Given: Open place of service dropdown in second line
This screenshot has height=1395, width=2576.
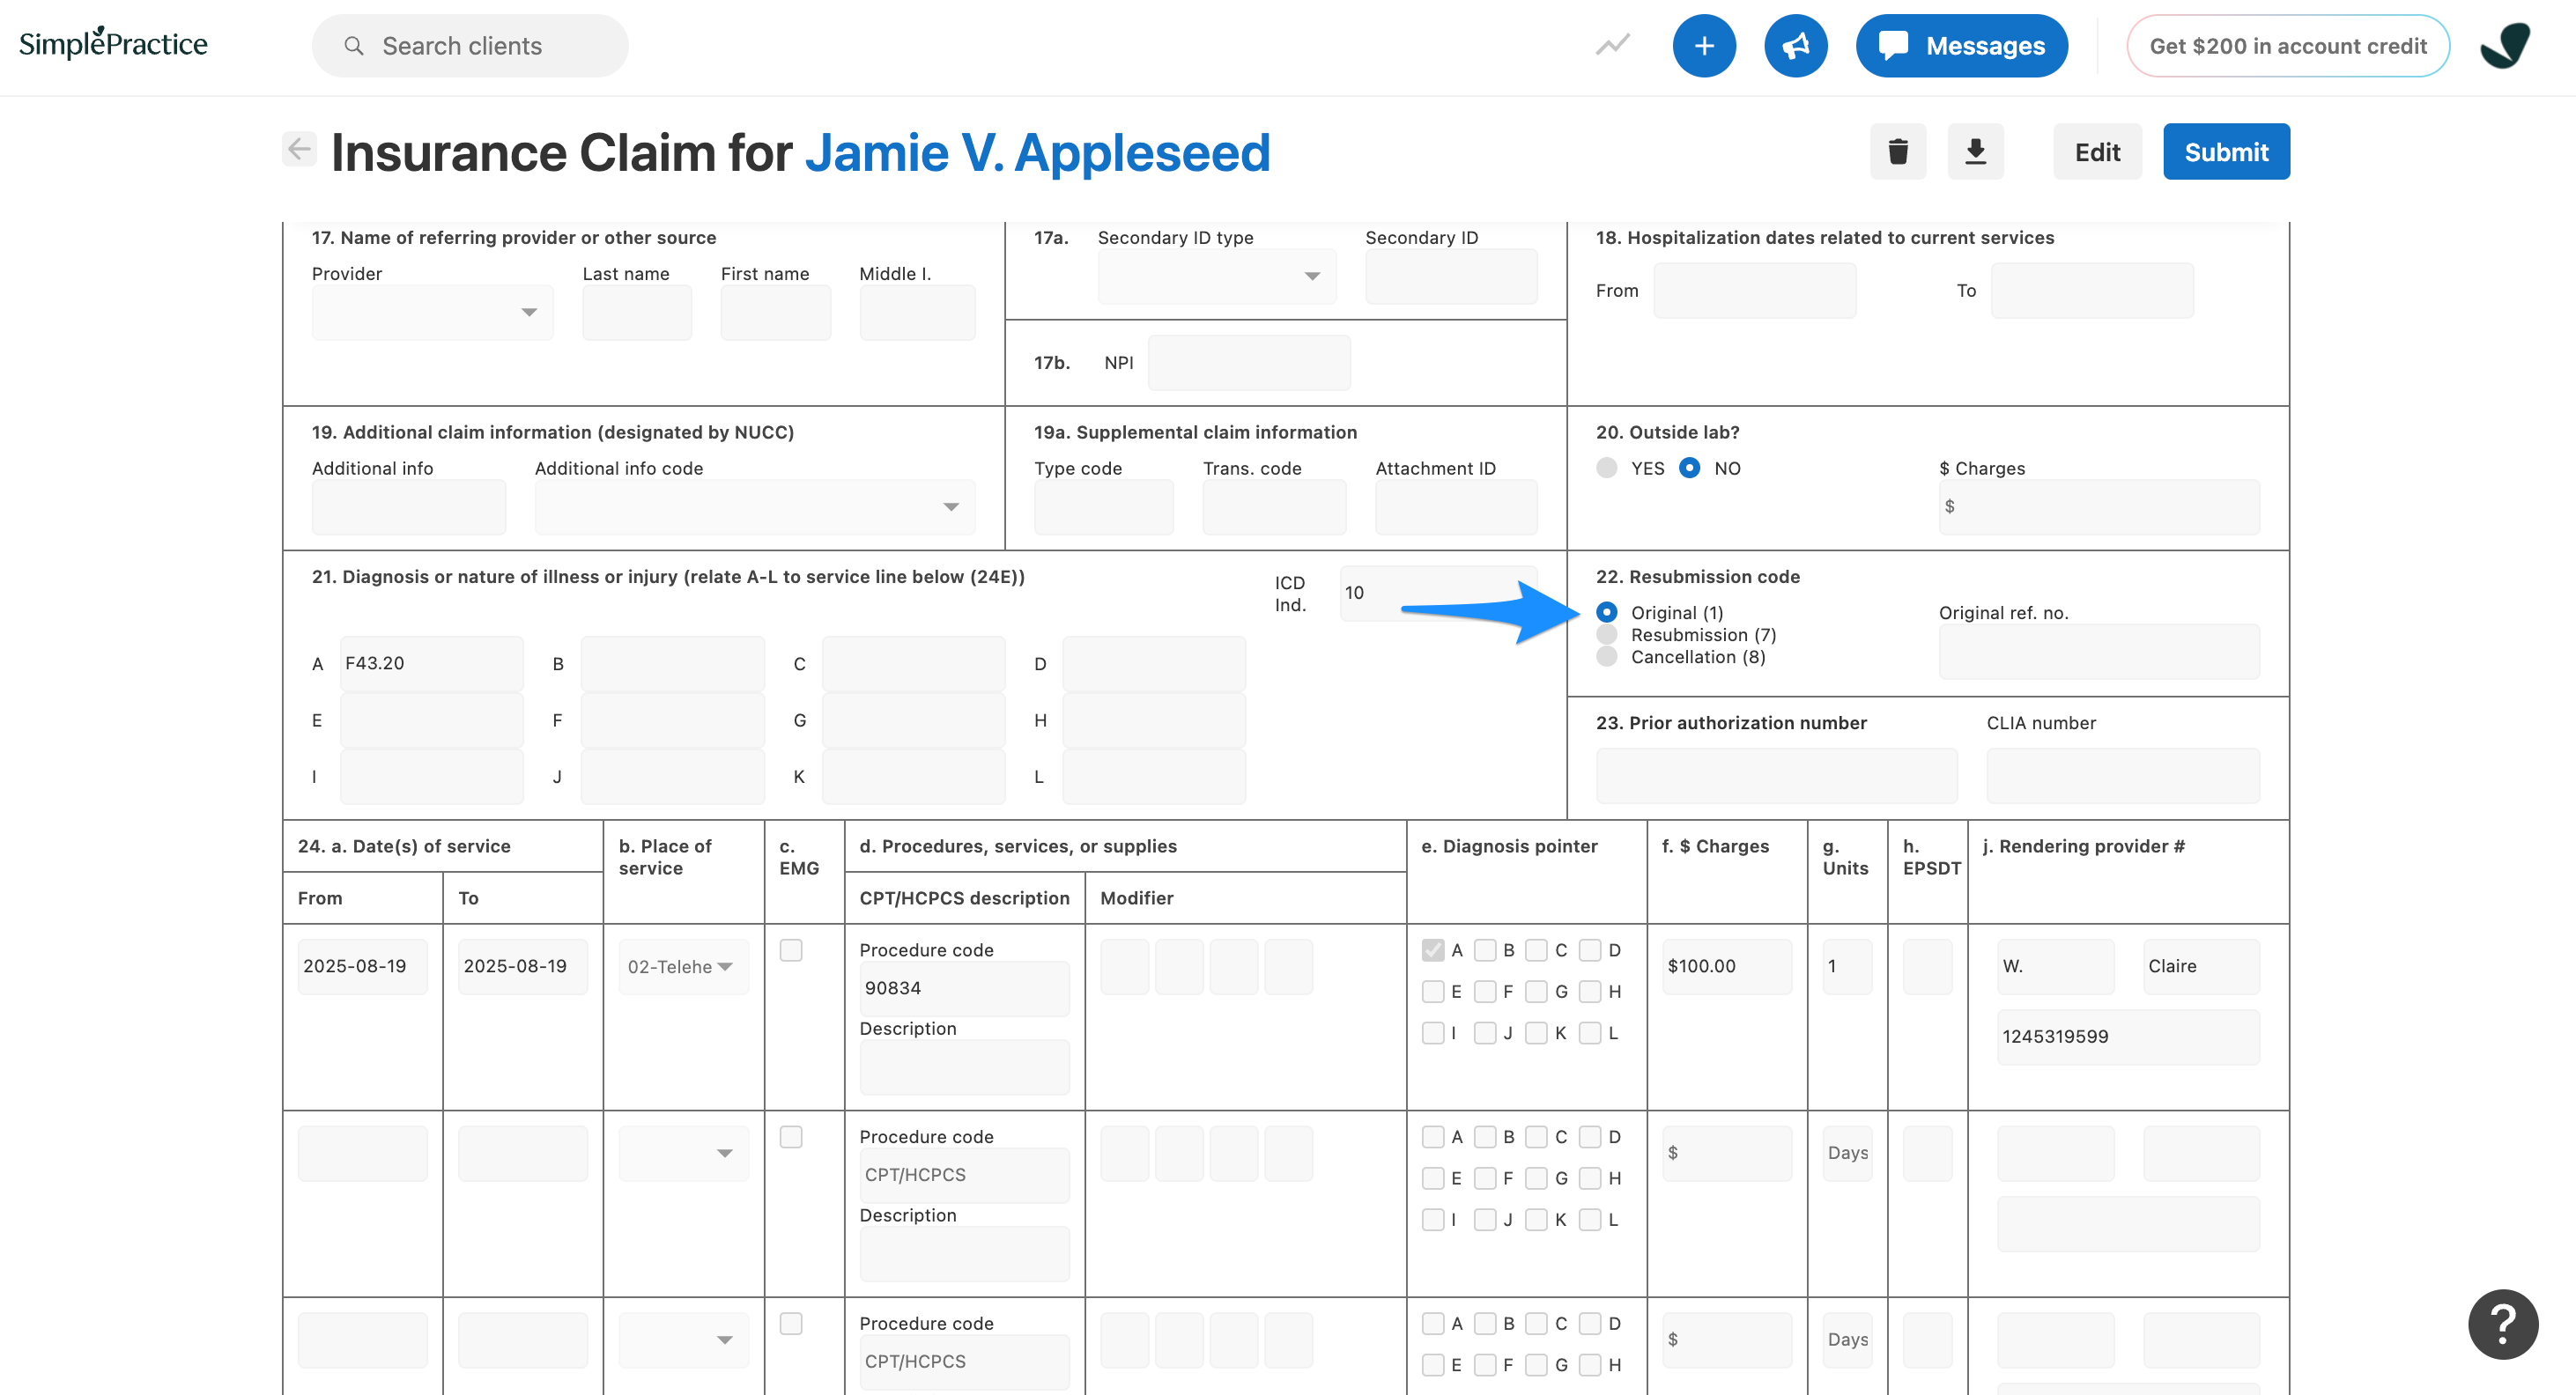Looking at the screenshot, I should coord(683,1154).
